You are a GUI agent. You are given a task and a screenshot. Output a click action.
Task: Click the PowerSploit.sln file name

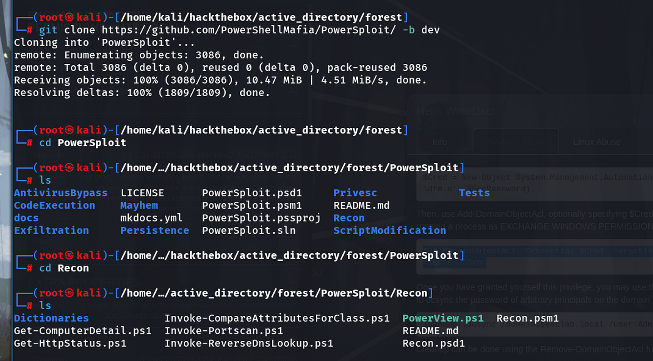[249, 230]
